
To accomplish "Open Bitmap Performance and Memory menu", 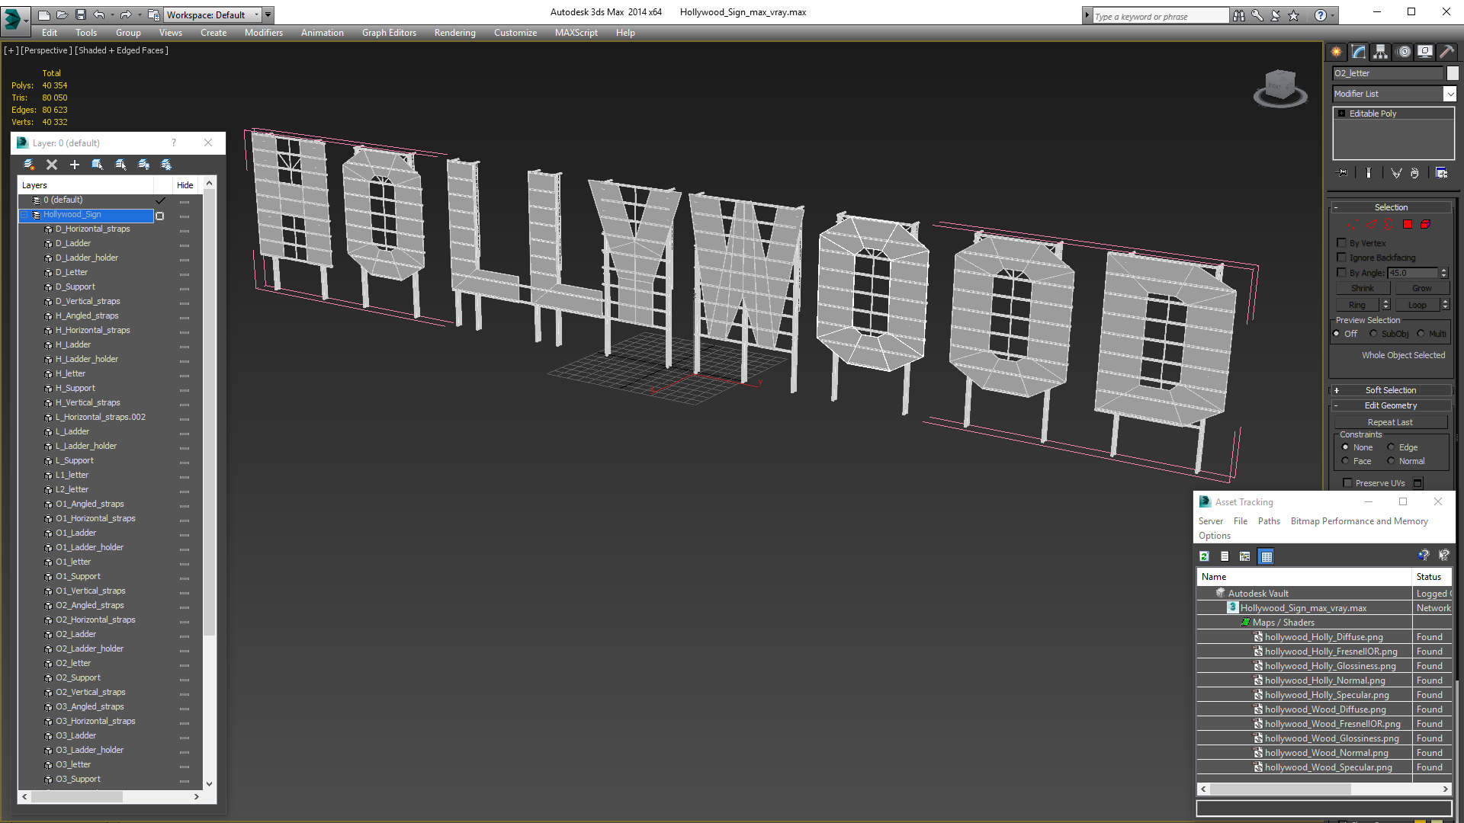I will point(1359,521).
